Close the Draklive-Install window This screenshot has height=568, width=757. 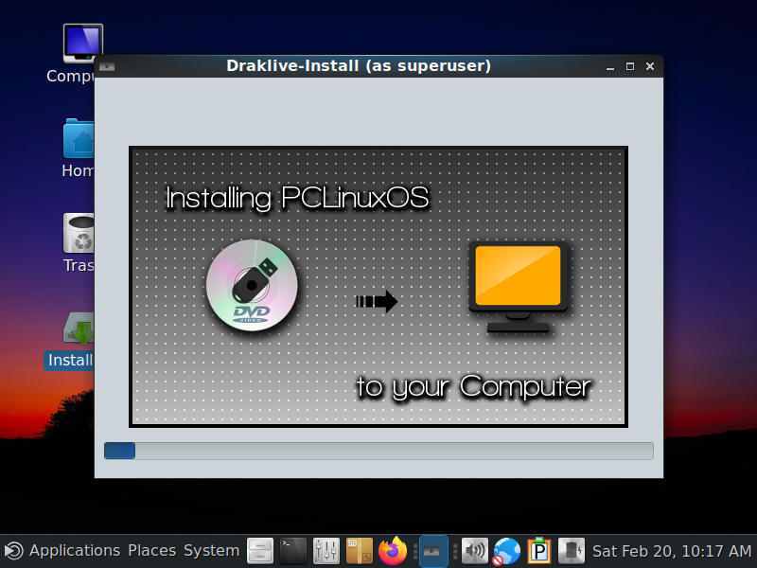(x=650, y=66)
